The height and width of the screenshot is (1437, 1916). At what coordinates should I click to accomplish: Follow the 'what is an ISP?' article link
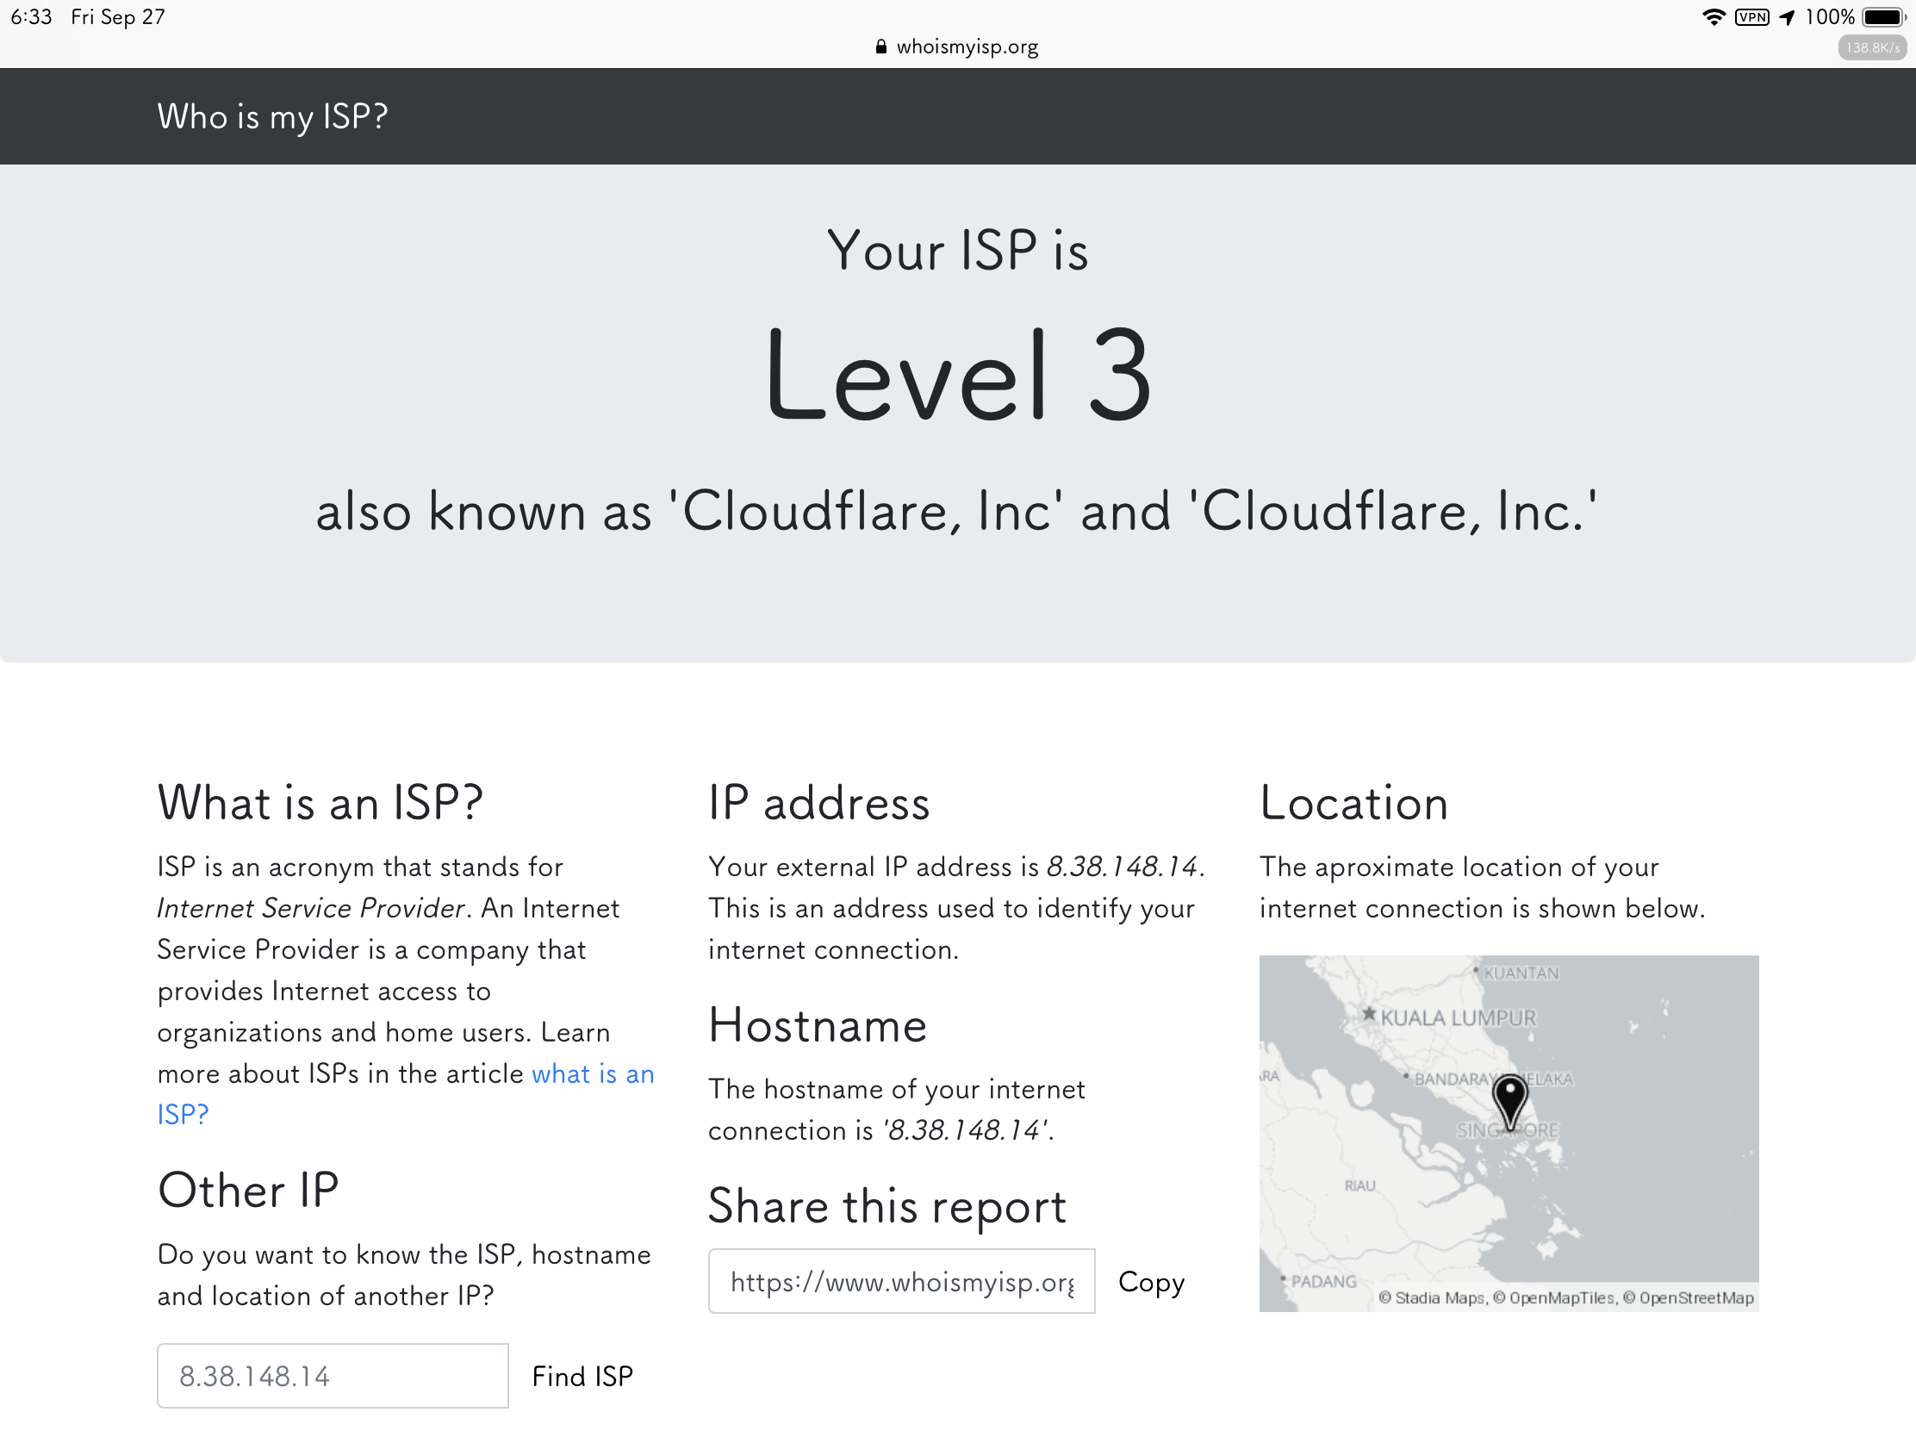pyautogui.click(x=593, y=1073)
